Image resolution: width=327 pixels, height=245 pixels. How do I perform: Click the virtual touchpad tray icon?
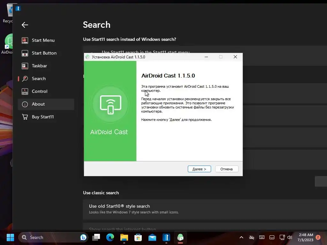coord(272,237)
